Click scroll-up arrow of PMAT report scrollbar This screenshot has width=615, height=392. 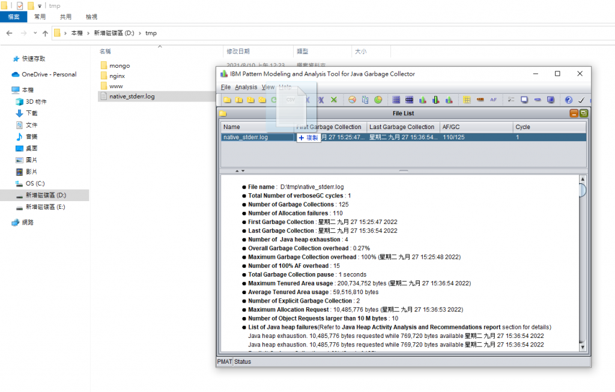coord(583,179)
